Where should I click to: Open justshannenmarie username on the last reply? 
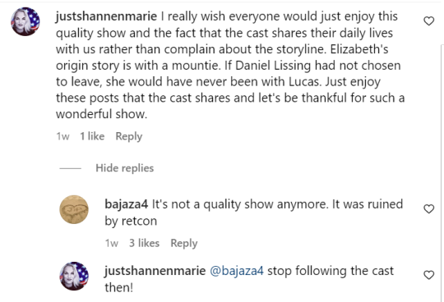pos(155,271)
